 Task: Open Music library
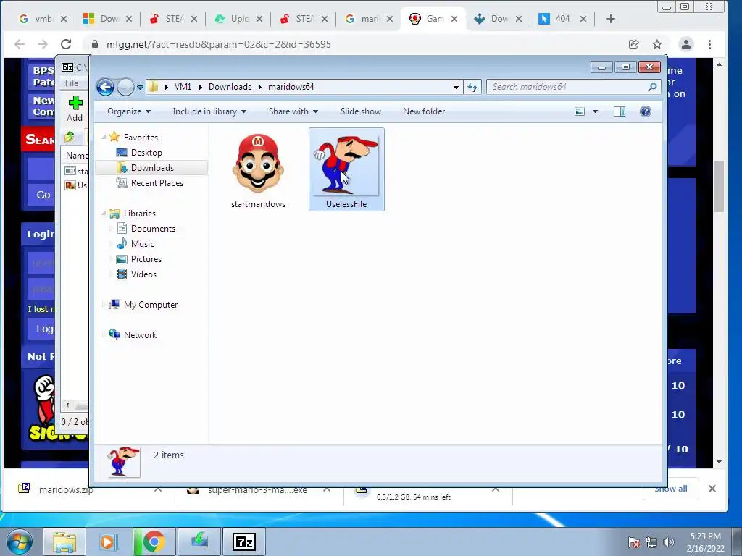coord(143,244)
